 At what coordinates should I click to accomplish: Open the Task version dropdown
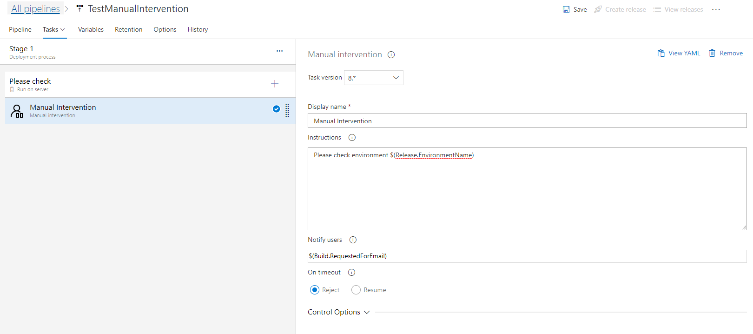tap(373, 78)
